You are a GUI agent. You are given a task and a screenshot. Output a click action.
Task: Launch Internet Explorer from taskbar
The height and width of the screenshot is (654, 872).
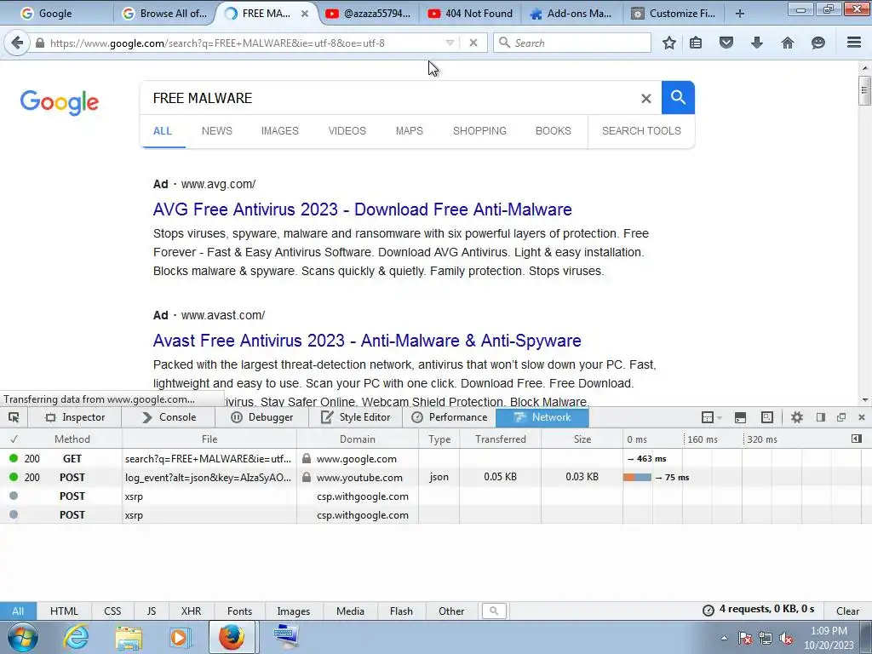pos(76,637)
